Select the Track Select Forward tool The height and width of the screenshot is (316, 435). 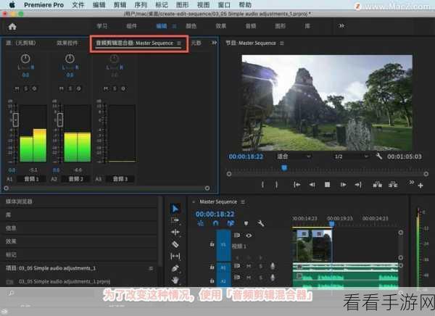point(175,220)
